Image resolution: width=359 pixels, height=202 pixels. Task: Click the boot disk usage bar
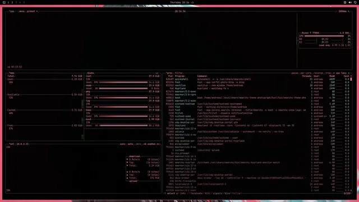(123, 126)
